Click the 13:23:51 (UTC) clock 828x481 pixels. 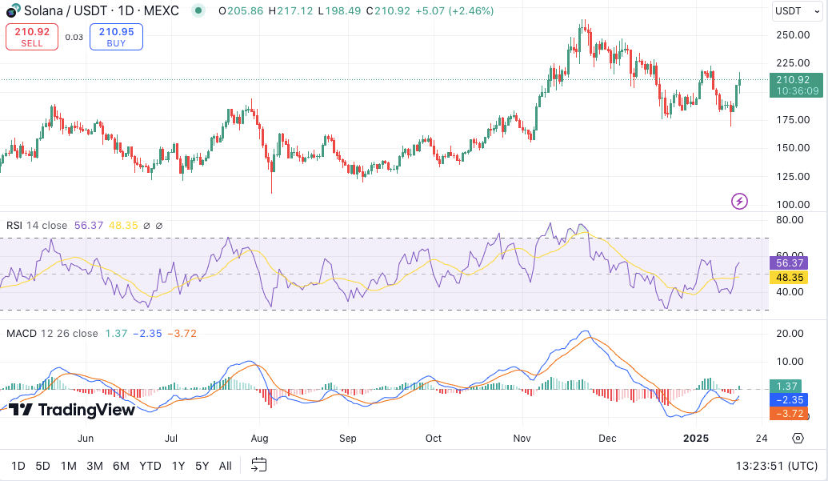pyautogui.click(x=777, y=466)
